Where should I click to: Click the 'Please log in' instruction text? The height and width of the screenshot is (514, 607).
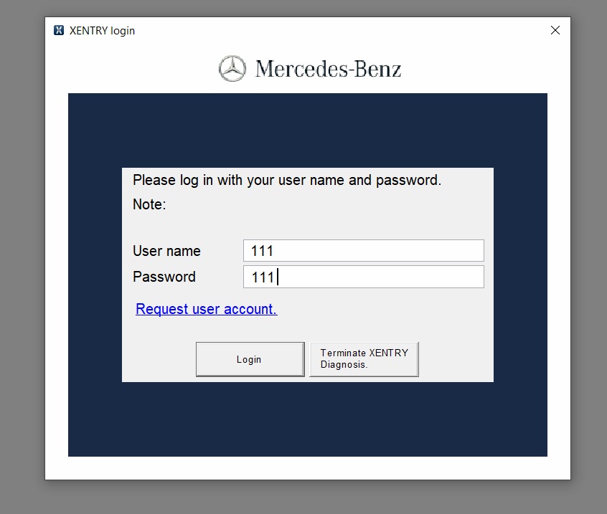(x=286, y=180)
